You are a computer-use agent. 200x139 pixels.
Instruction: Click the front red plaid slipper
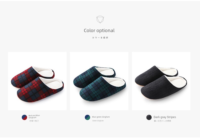40,90
